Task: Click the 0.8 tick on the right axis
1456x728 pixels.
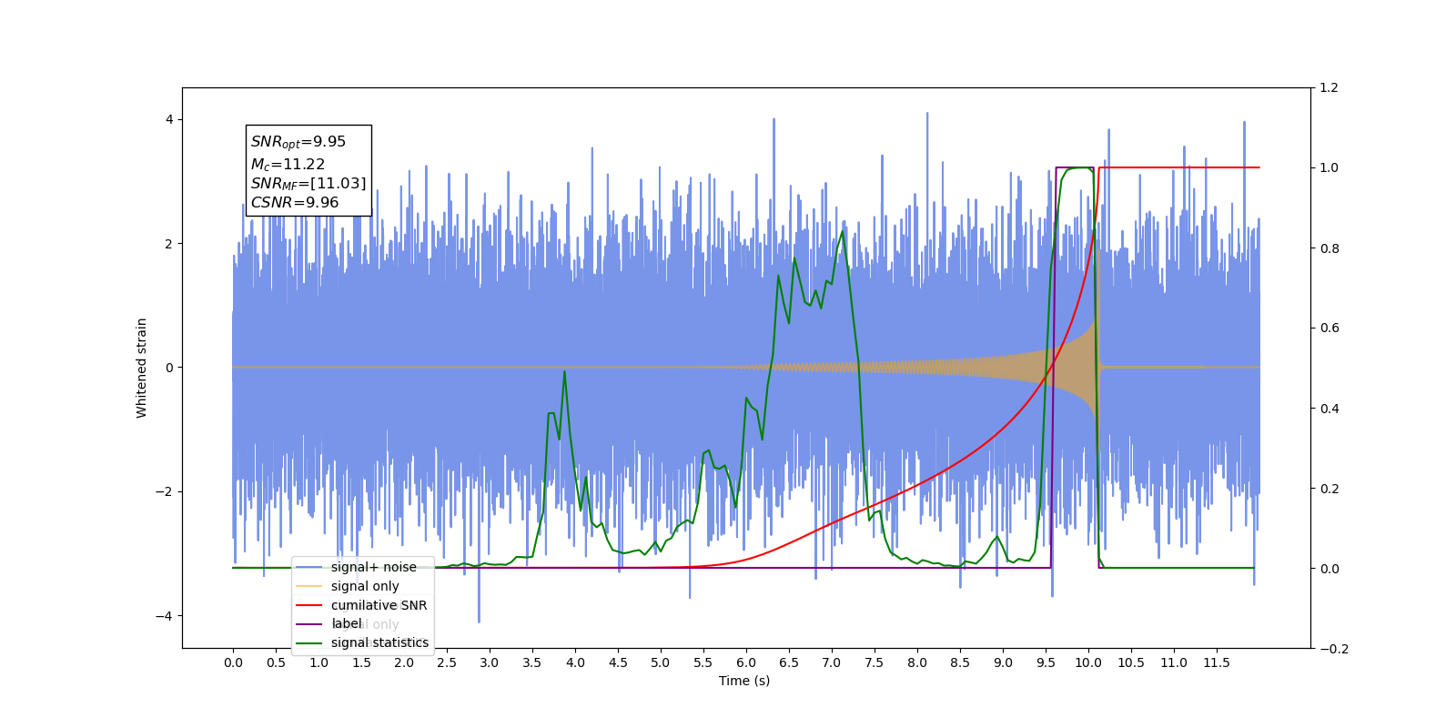Action: [x=1330, y=248]
